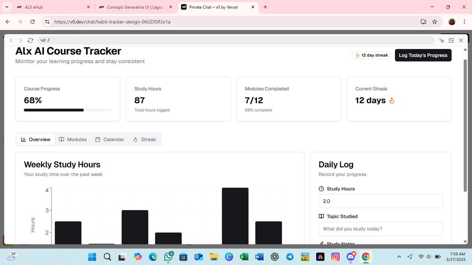Screen dimensions: 472x265
Task: Click the Study Hours input showing 2.0
Action: pos(380,201)
